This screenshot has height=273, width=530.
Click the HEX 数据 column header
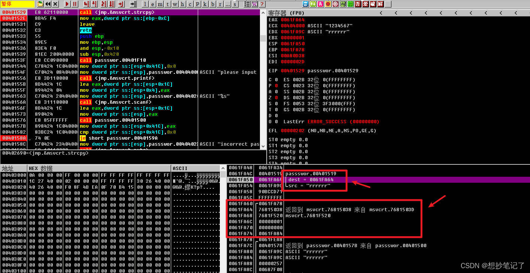(x=99, y=169)
